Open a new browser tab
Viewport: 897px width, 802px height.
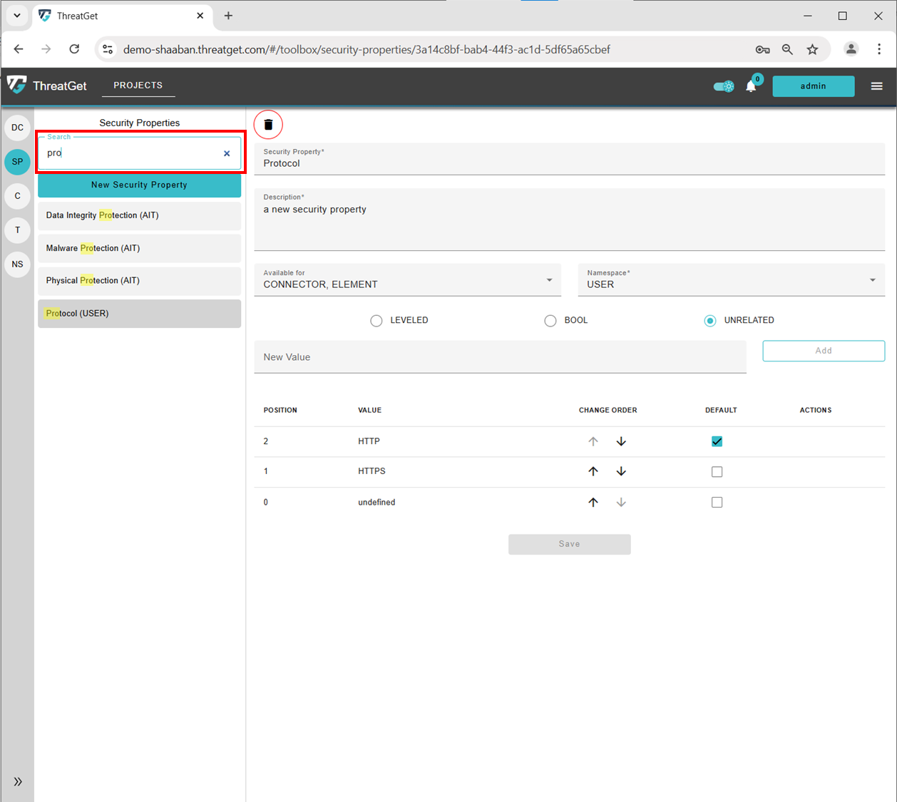[x=228, y=16]
